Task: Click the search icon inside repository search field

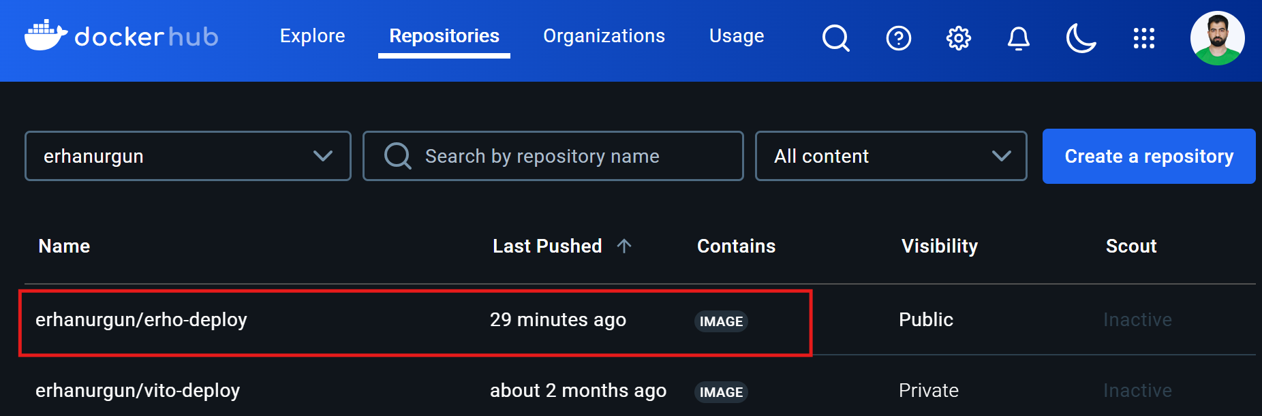Action: tap(398, 156)
